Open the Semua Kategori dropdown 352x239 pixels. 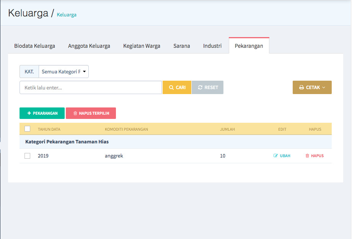[64, 72]
